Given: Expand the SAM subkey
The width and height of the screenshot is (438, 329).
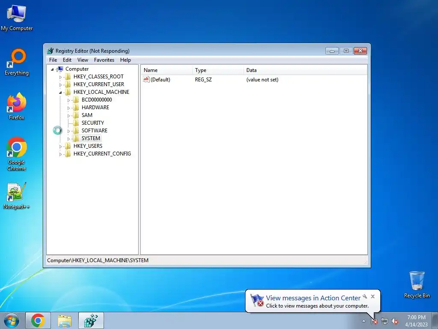Looking at the screenshot, I should 68,116.
